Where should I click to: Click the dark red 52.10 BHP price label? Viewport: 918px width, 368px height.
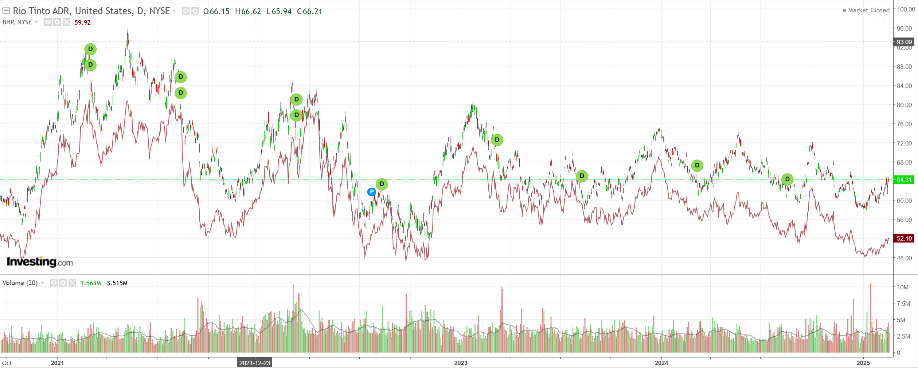904,238
